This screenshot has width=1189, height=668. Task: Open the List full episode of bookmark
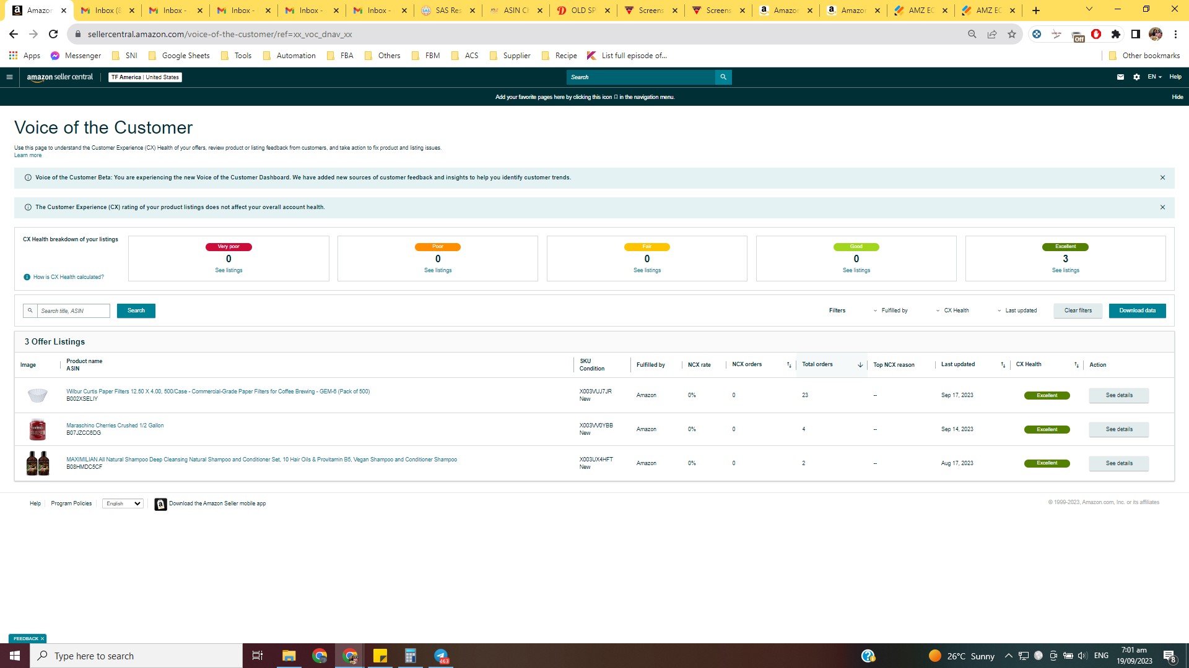pos(627,56)
